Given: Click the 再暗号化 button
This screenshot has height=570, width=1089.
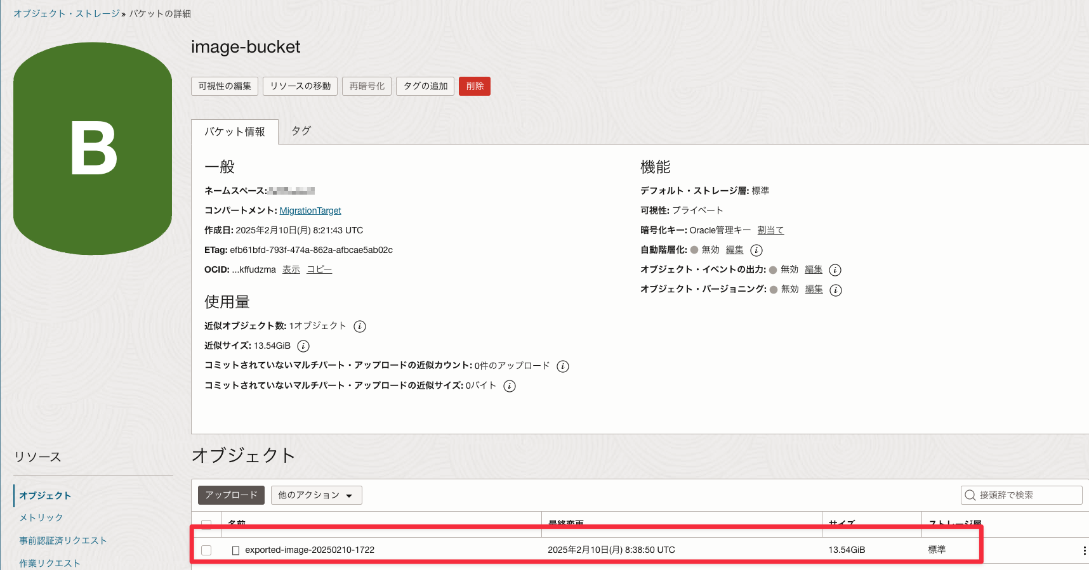Looking at the screenshot, I should [367, 86].
